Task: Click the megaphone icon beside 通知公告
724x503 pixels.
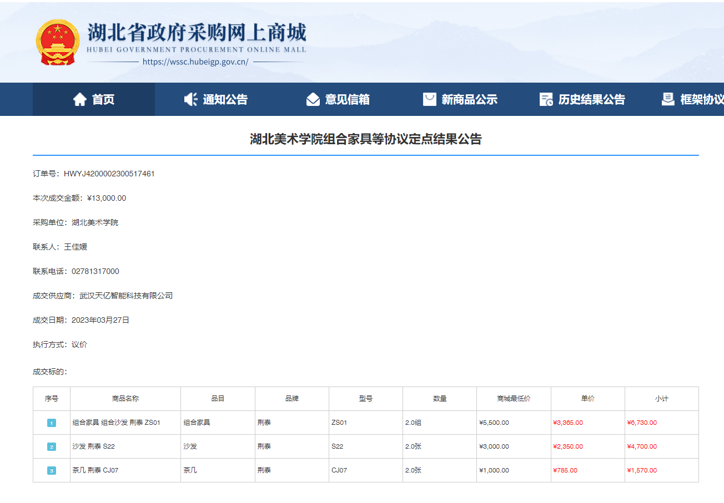Action: 190,99
